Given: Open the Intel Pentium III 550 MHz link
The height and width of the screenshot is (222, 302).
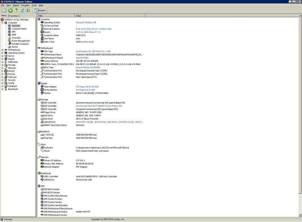Looking at the screenshot, I should click(x=93, y=51).
